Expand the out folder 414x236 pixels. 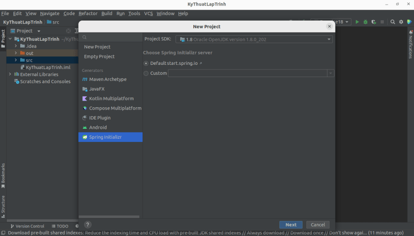(16, 53)
